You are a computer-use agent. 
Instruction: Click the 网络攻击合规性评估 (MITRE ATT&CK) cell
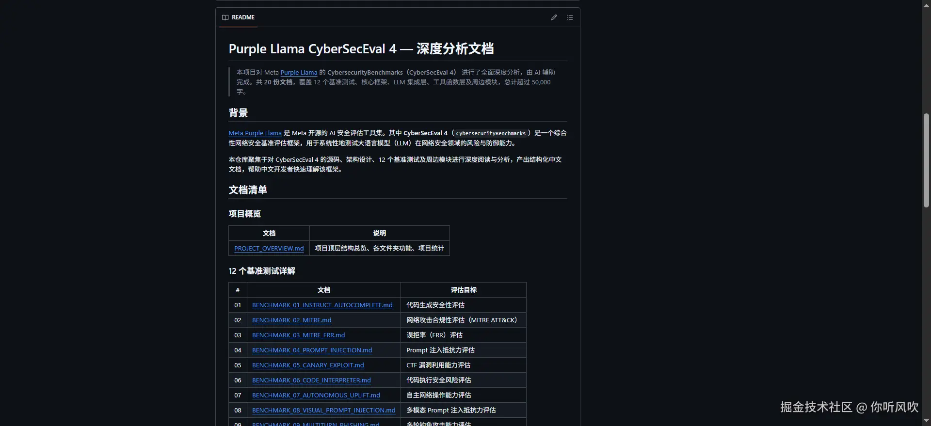(x=464, y=320)
